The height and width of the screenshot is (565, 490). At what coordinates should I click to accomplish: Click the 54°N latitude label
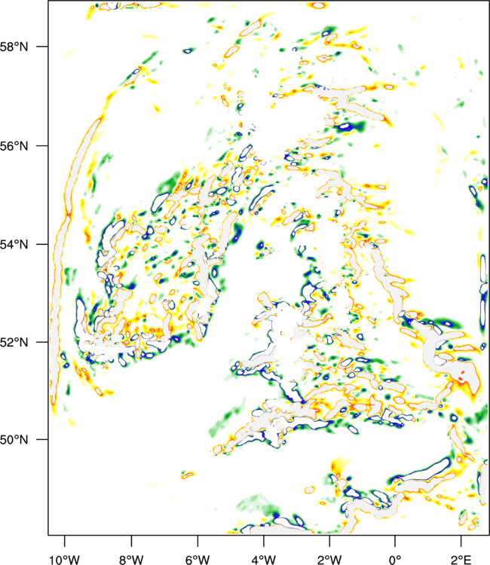pyautogui.click(x=14, y=244)
